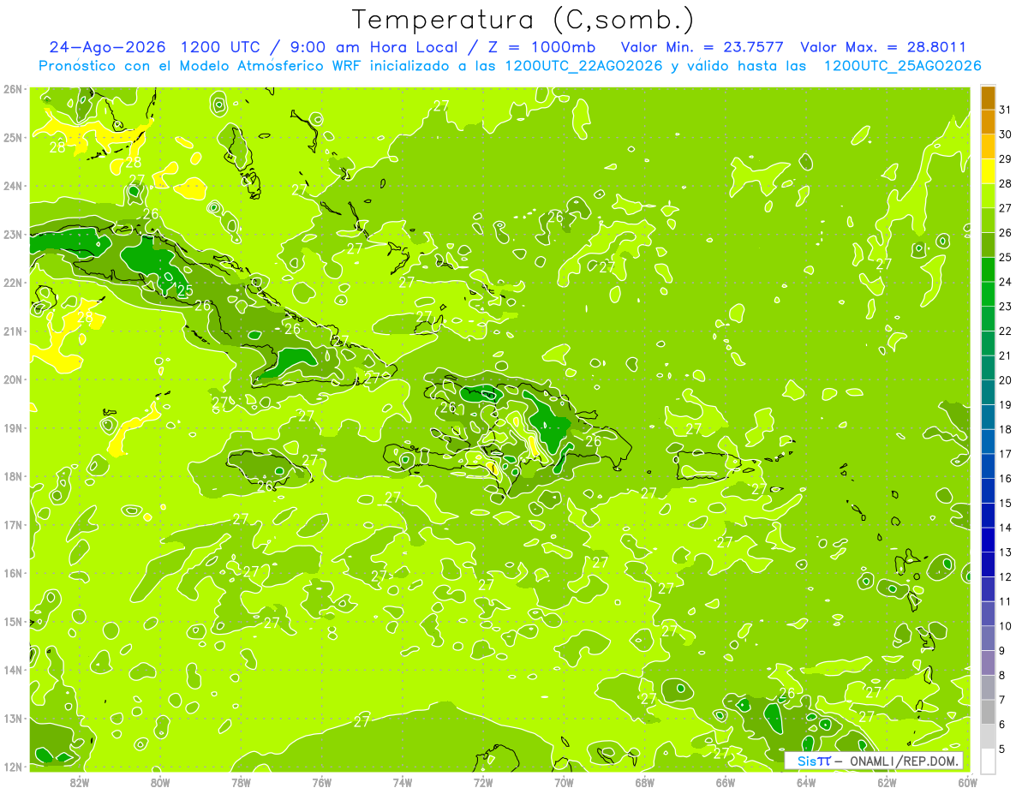Click the Valor Min. = 23.7577 text
The width and height of the screenshot is (1028, 794).
[702, 48]
